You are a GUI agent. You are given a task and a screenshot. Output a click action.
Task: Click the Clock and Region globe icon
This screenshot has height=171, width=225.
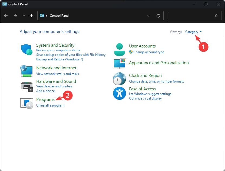coord(119,78)
